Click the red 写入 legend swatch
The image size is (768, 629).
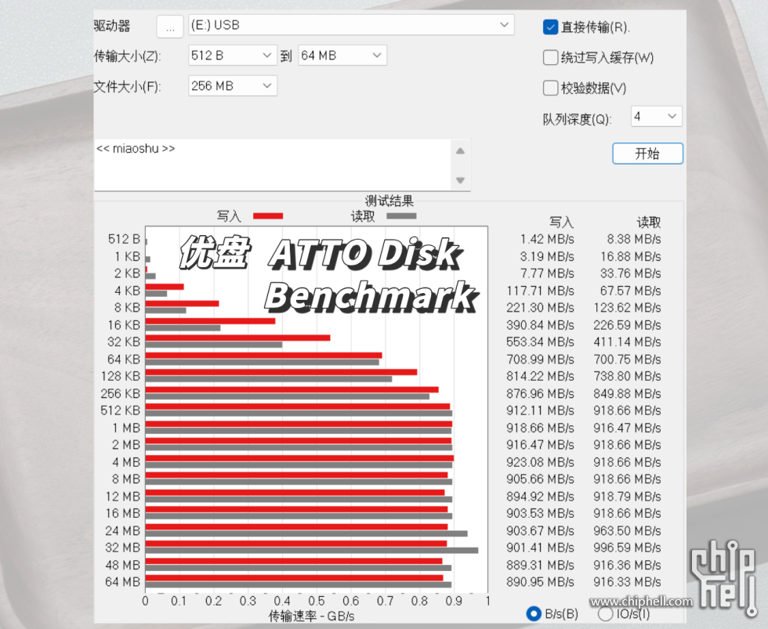click(x=268, y=216)
